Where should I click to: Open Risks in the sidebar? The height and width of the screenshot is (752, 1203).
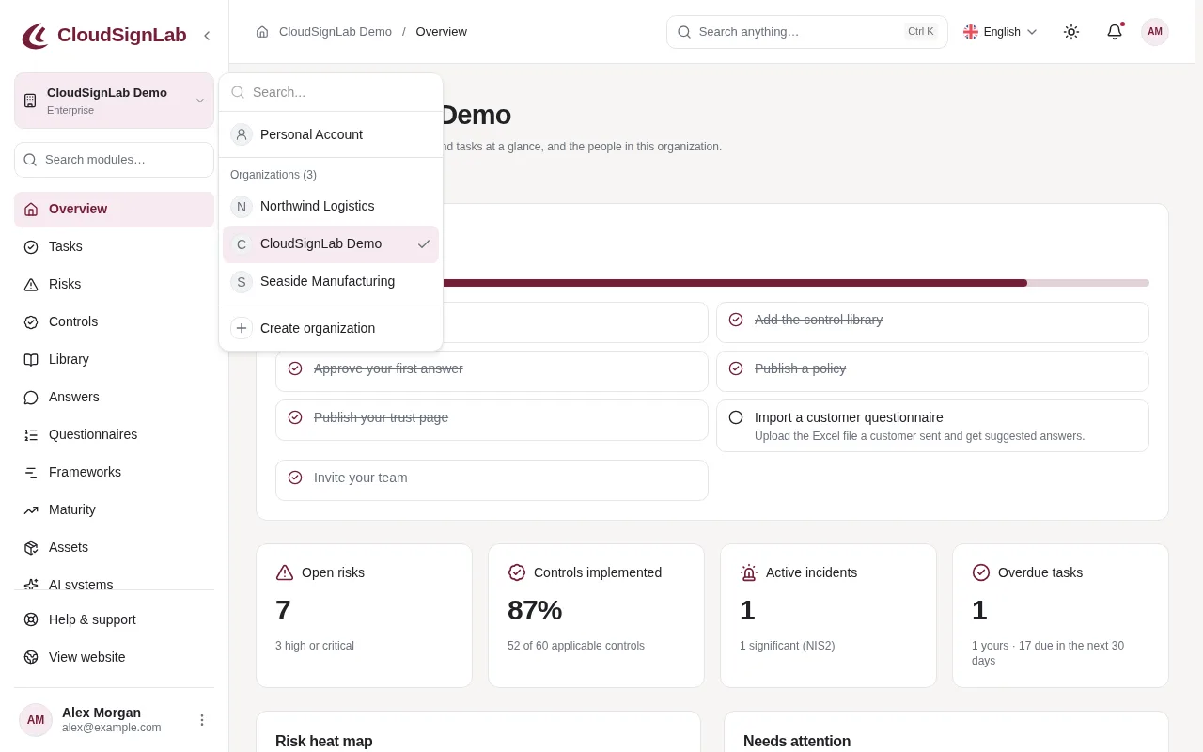tap(114, 284)
